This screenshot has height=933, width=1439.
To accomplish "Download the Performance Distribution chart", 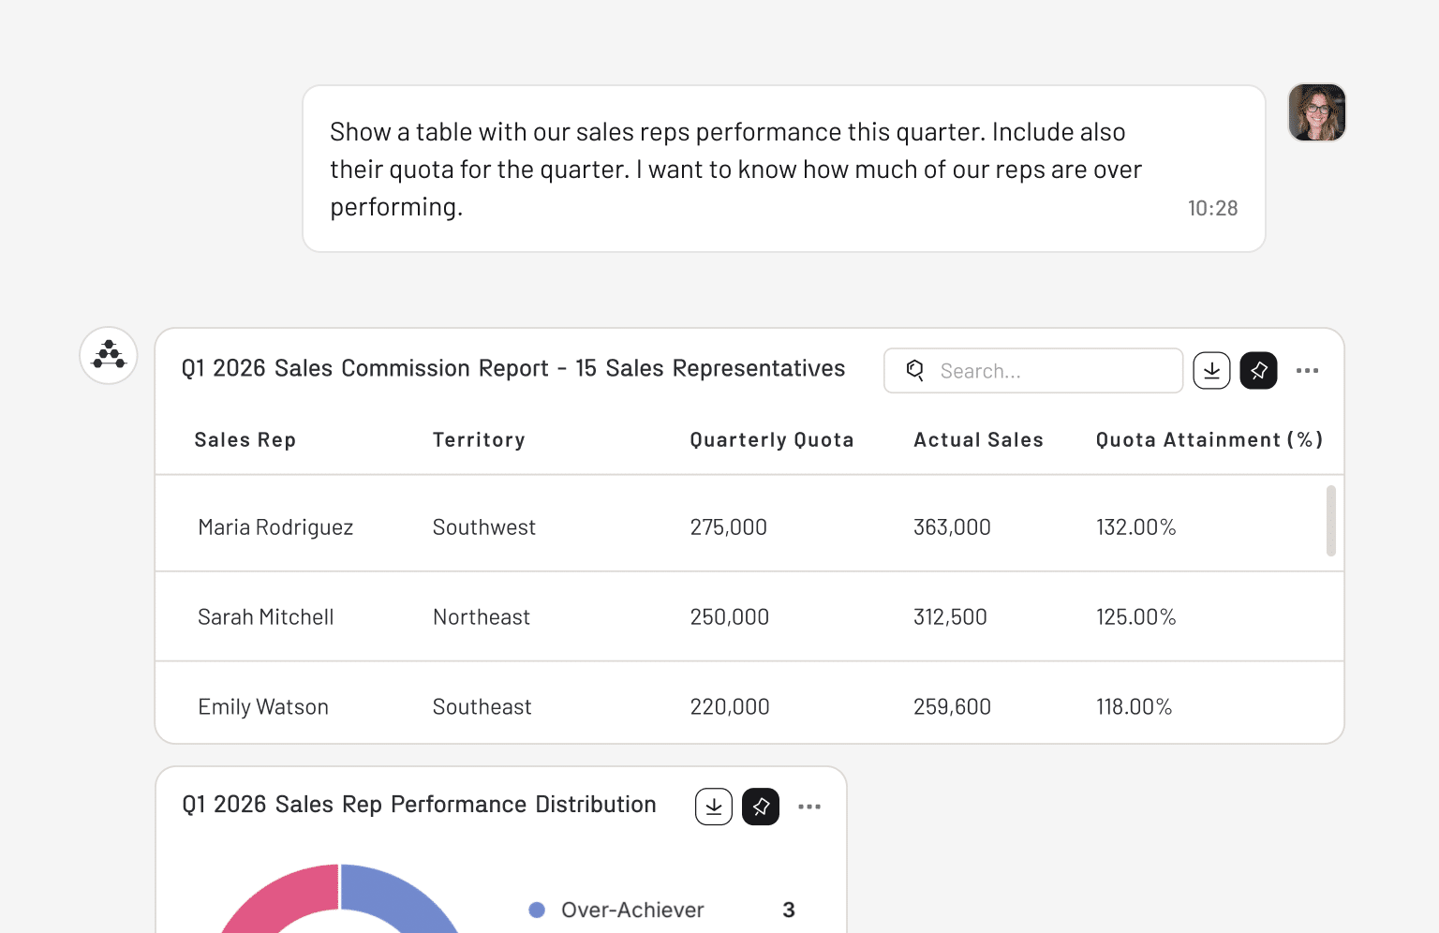I will point(714,807).
